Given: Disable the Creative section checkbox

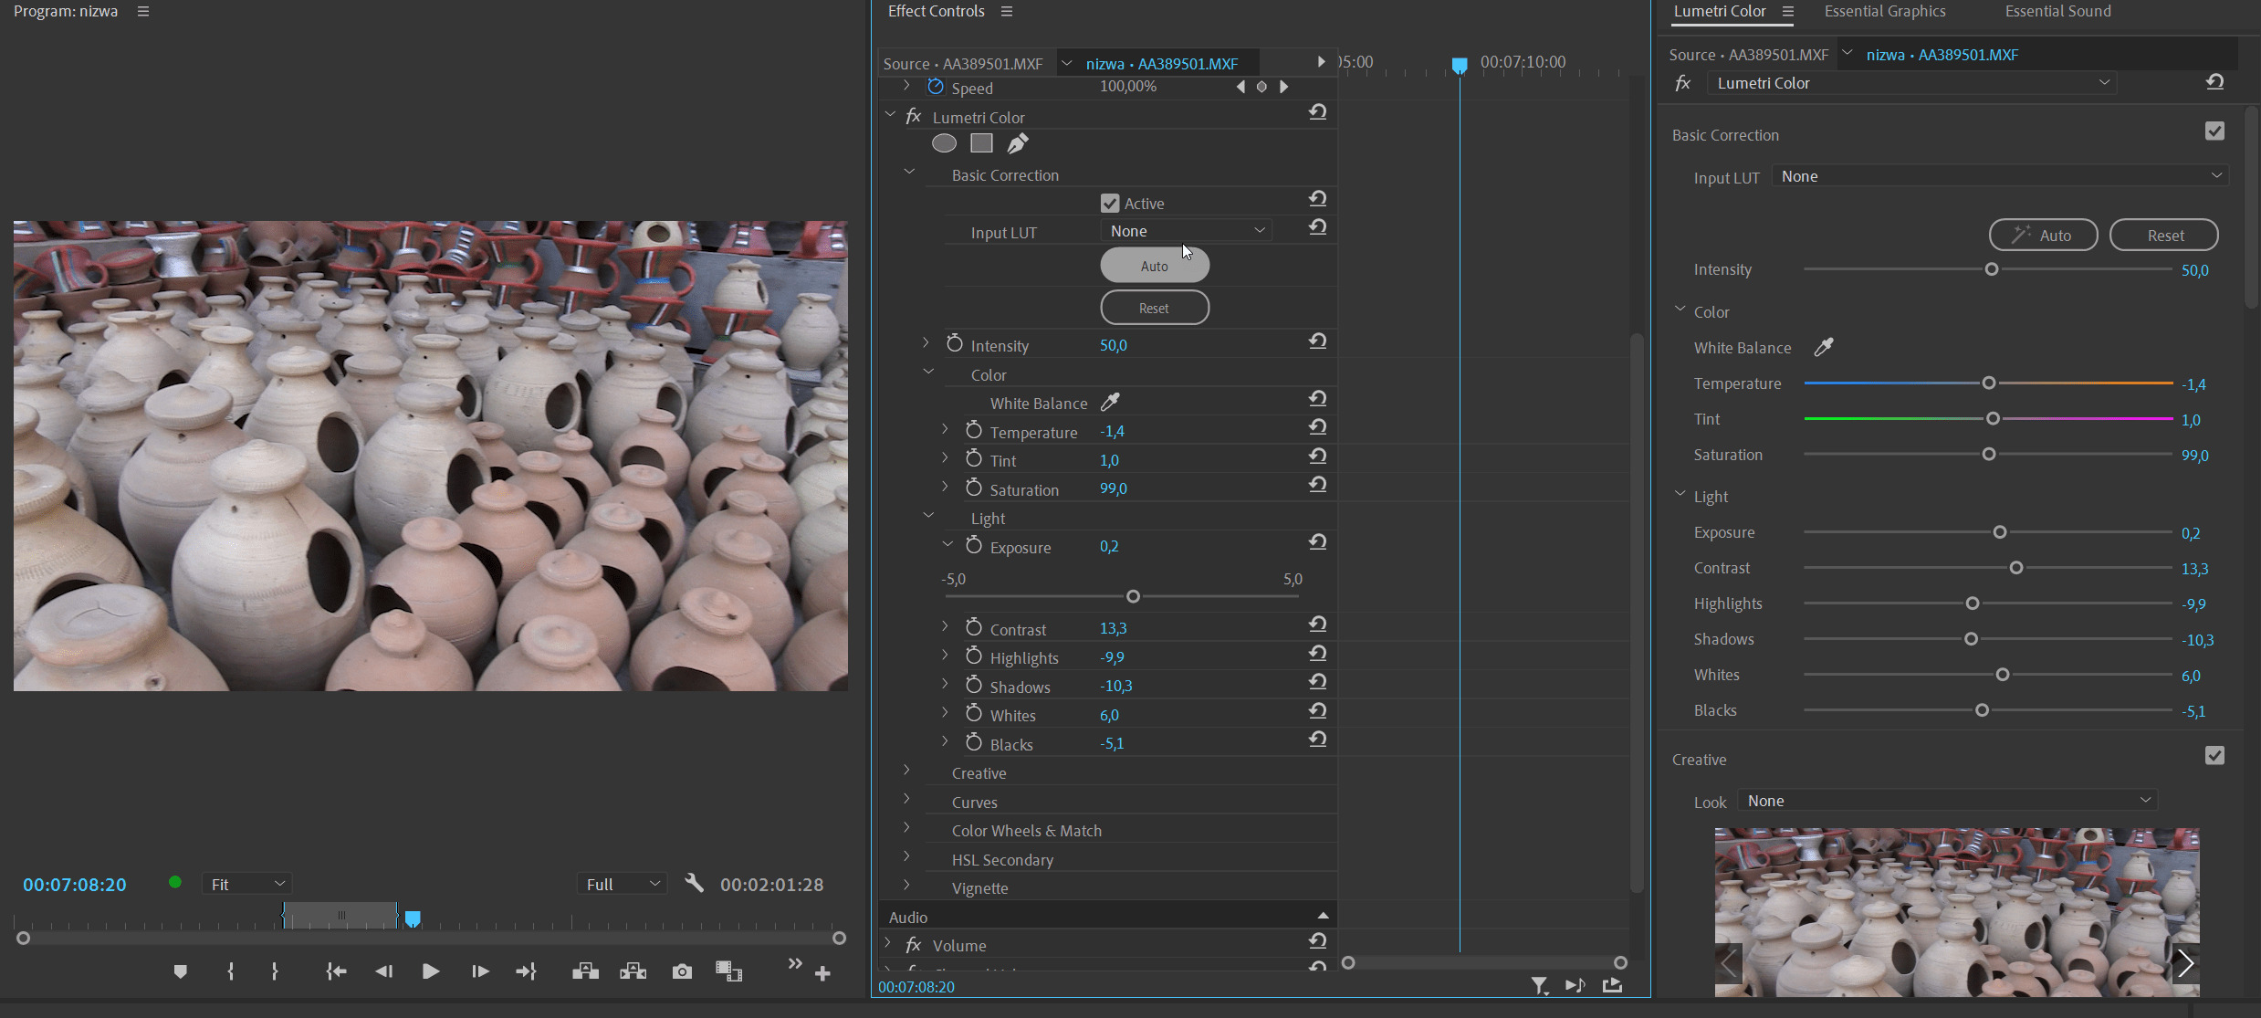Looking at the screenshot, I should [2215, 756].
